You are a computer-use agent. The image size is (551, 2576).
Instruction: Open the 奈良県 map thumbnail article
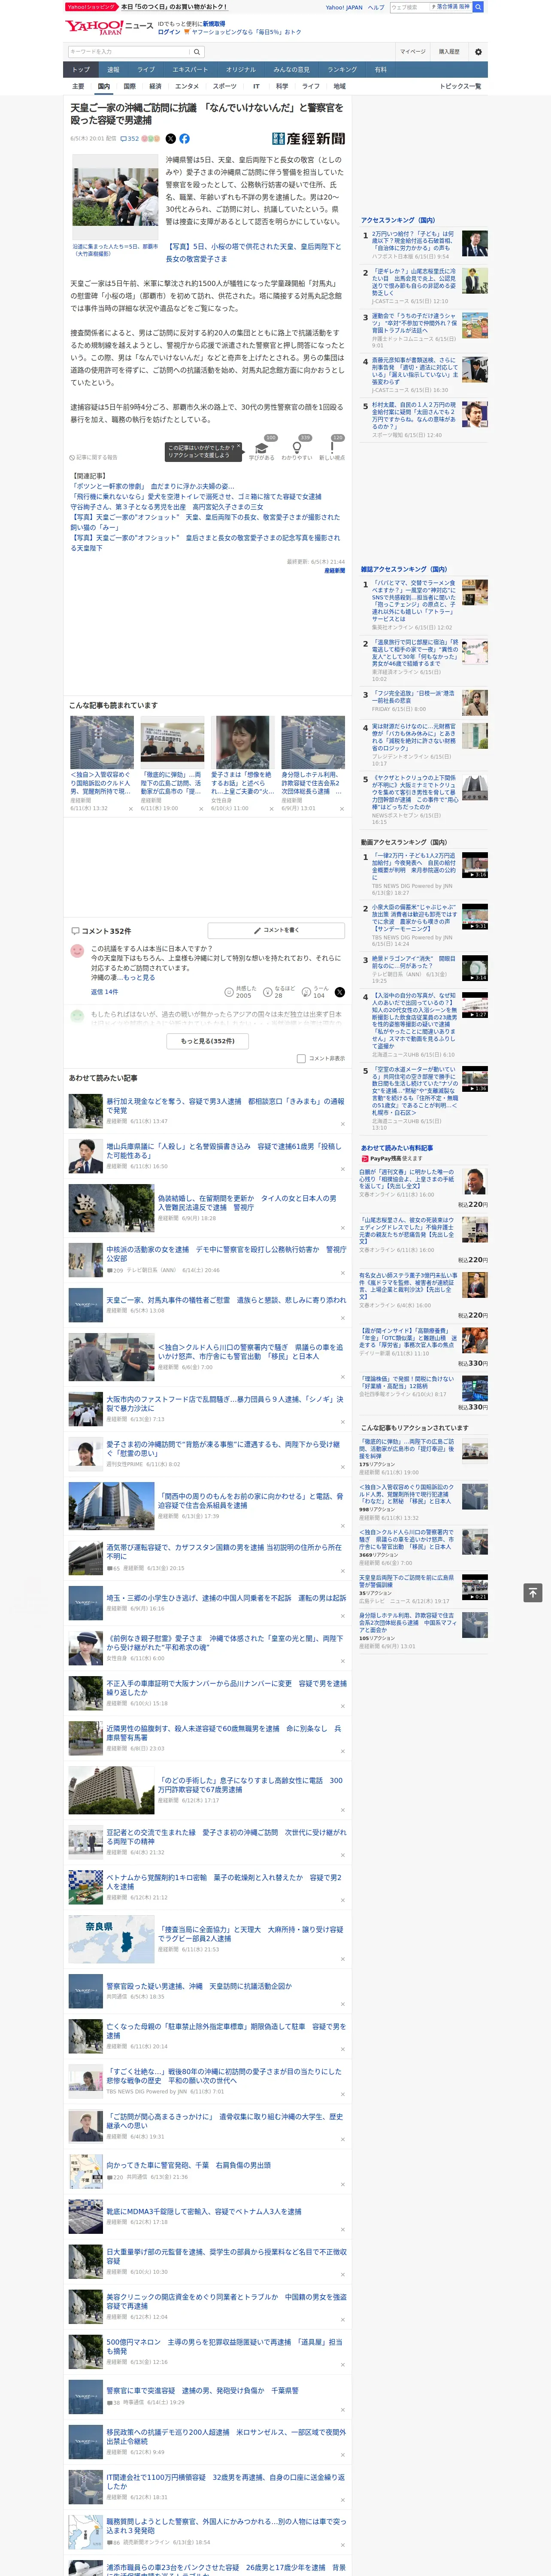(111, 1939)
